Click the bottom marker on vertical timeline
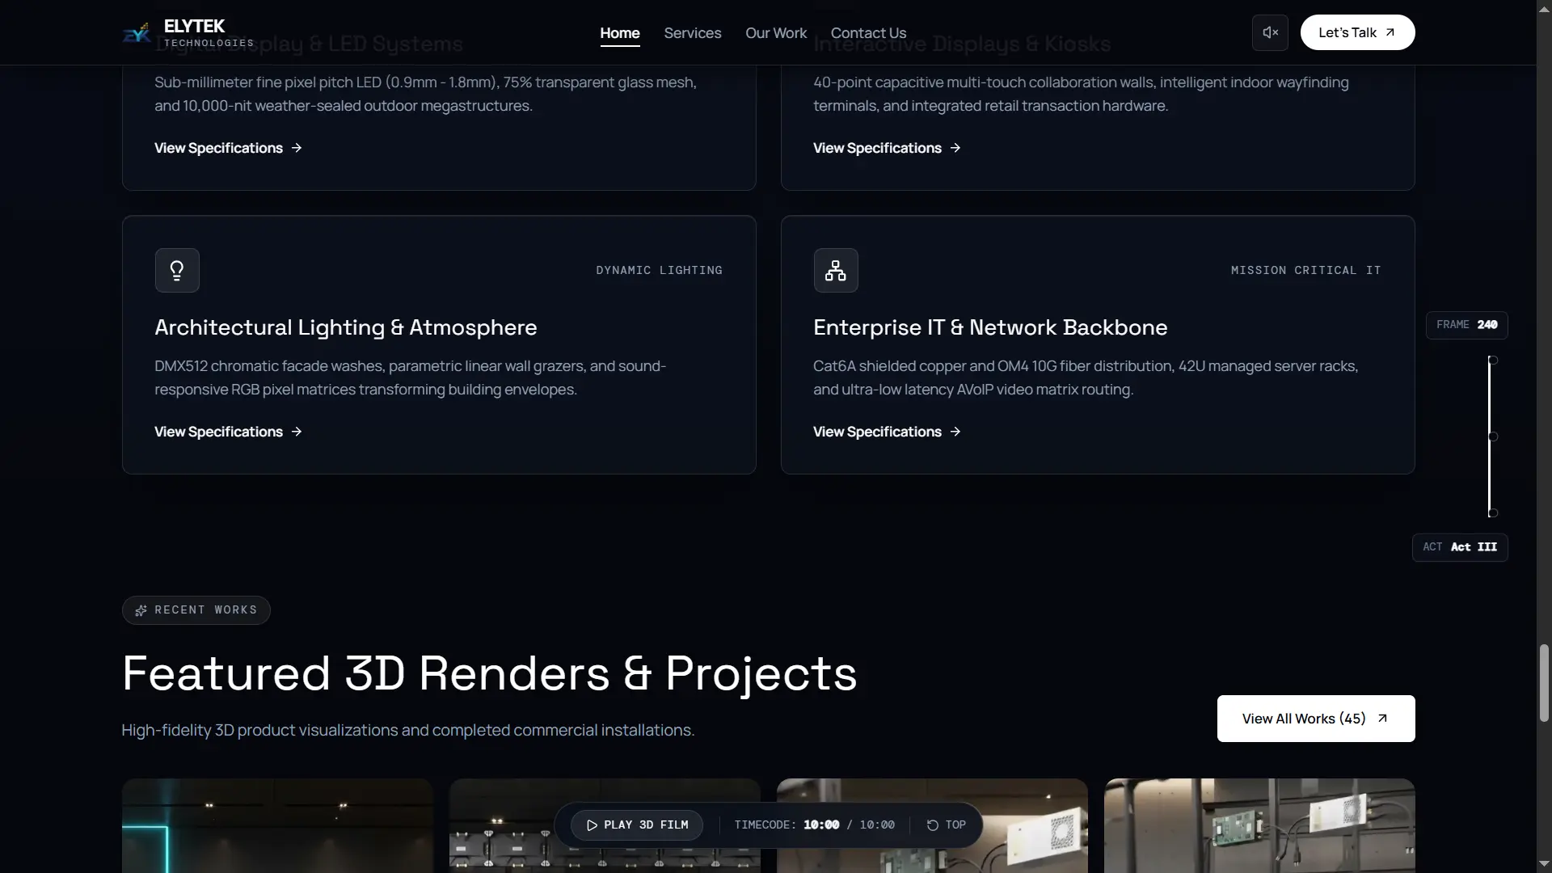1552x873 pixels. (x=1493, y=512)
